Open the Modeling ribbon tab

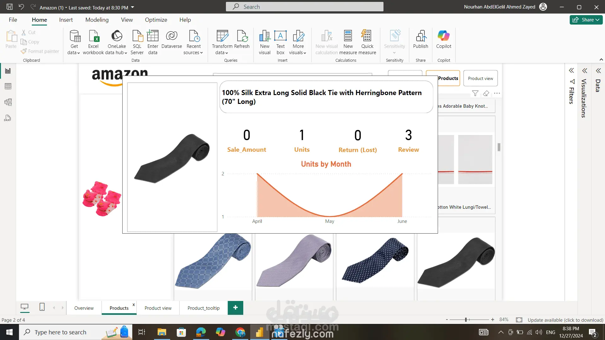point(97,20)
